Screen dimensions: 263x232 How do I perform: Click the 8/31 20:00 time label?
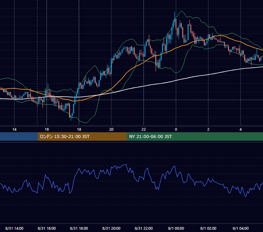111,228
